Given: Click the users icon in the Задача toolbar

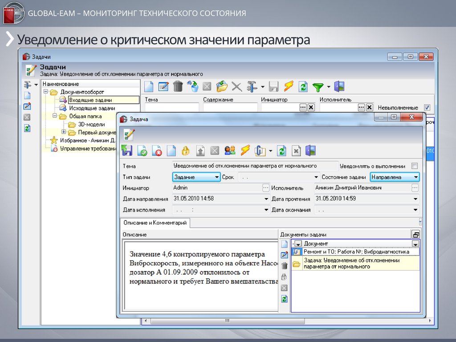Looking at the screenshot, I should pos(230,151).
